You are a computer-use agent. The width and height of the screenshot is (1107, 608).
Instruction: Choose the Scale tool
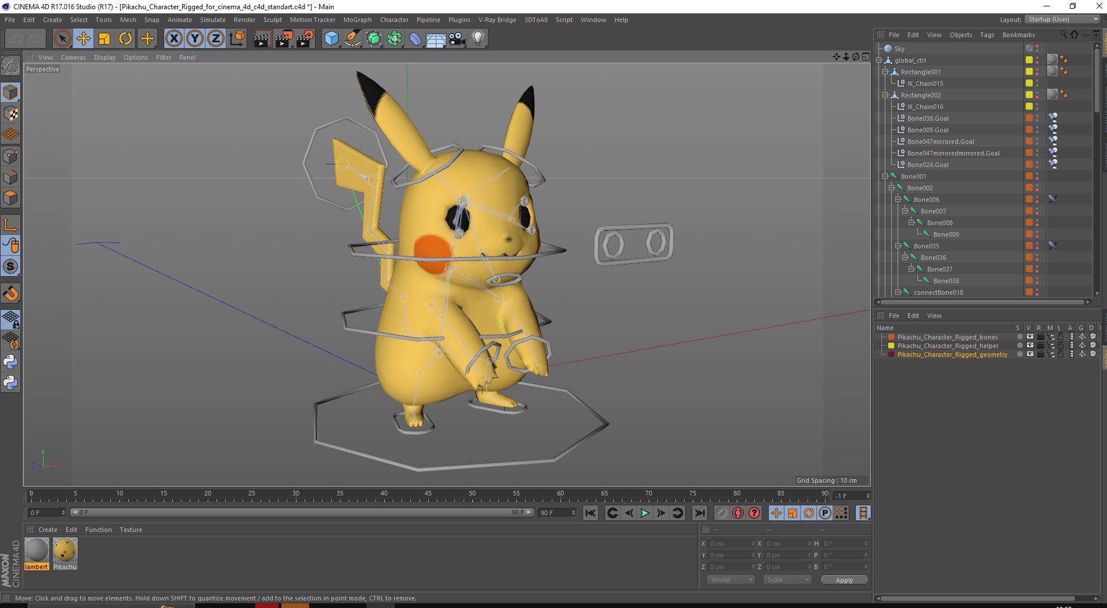(104, 39)
